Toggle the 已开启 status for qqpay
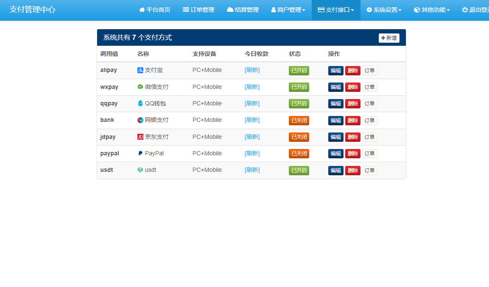 tap(299, 104)
